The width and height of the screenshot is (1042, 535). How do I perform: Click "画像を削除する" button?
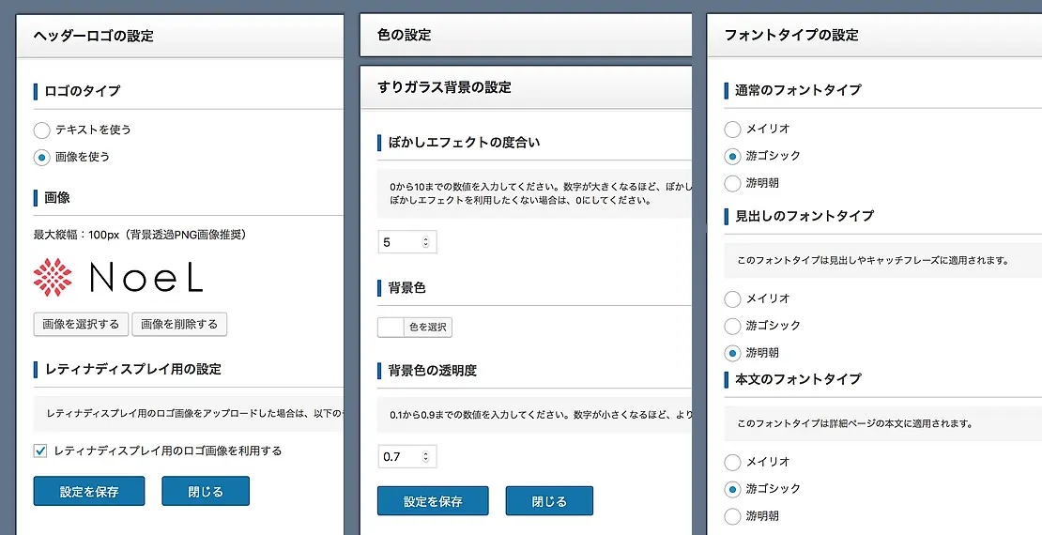pos(179,325)
